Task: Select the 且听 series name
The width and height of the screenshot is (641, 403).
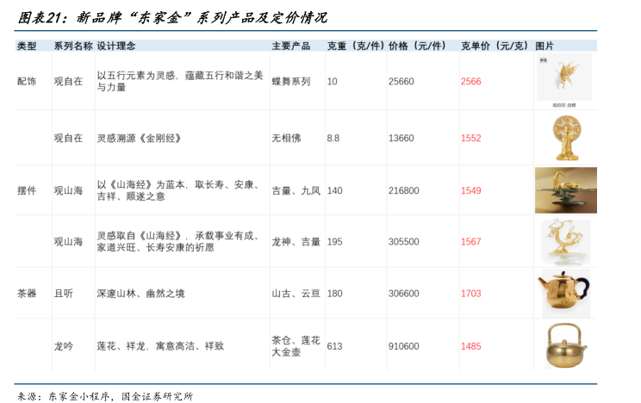Action: click(x=64, y=294)
